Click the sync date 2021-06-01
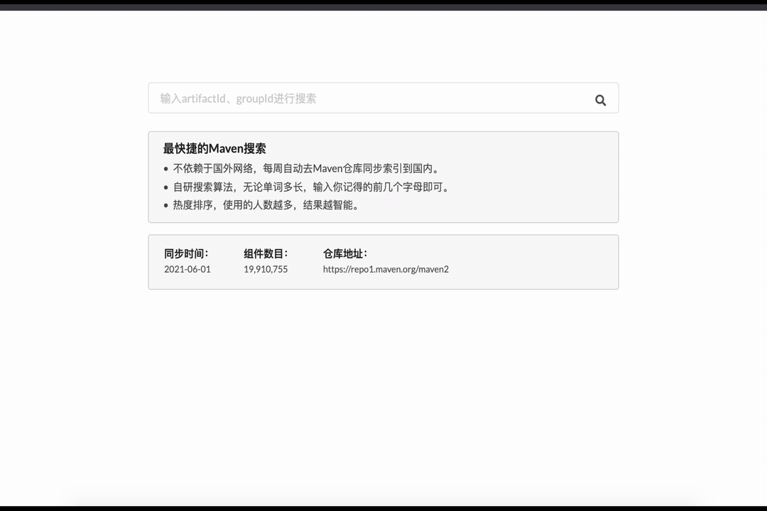 (x=187, y=269)
